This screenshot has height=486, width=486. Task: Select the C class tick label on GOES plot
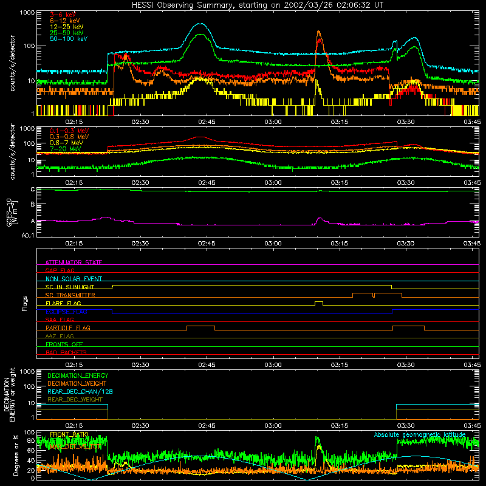(33, 190)
